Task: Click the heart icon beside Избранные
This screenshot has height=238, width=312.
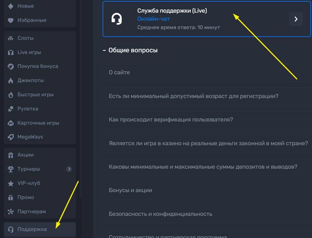Action: [11, 20]
